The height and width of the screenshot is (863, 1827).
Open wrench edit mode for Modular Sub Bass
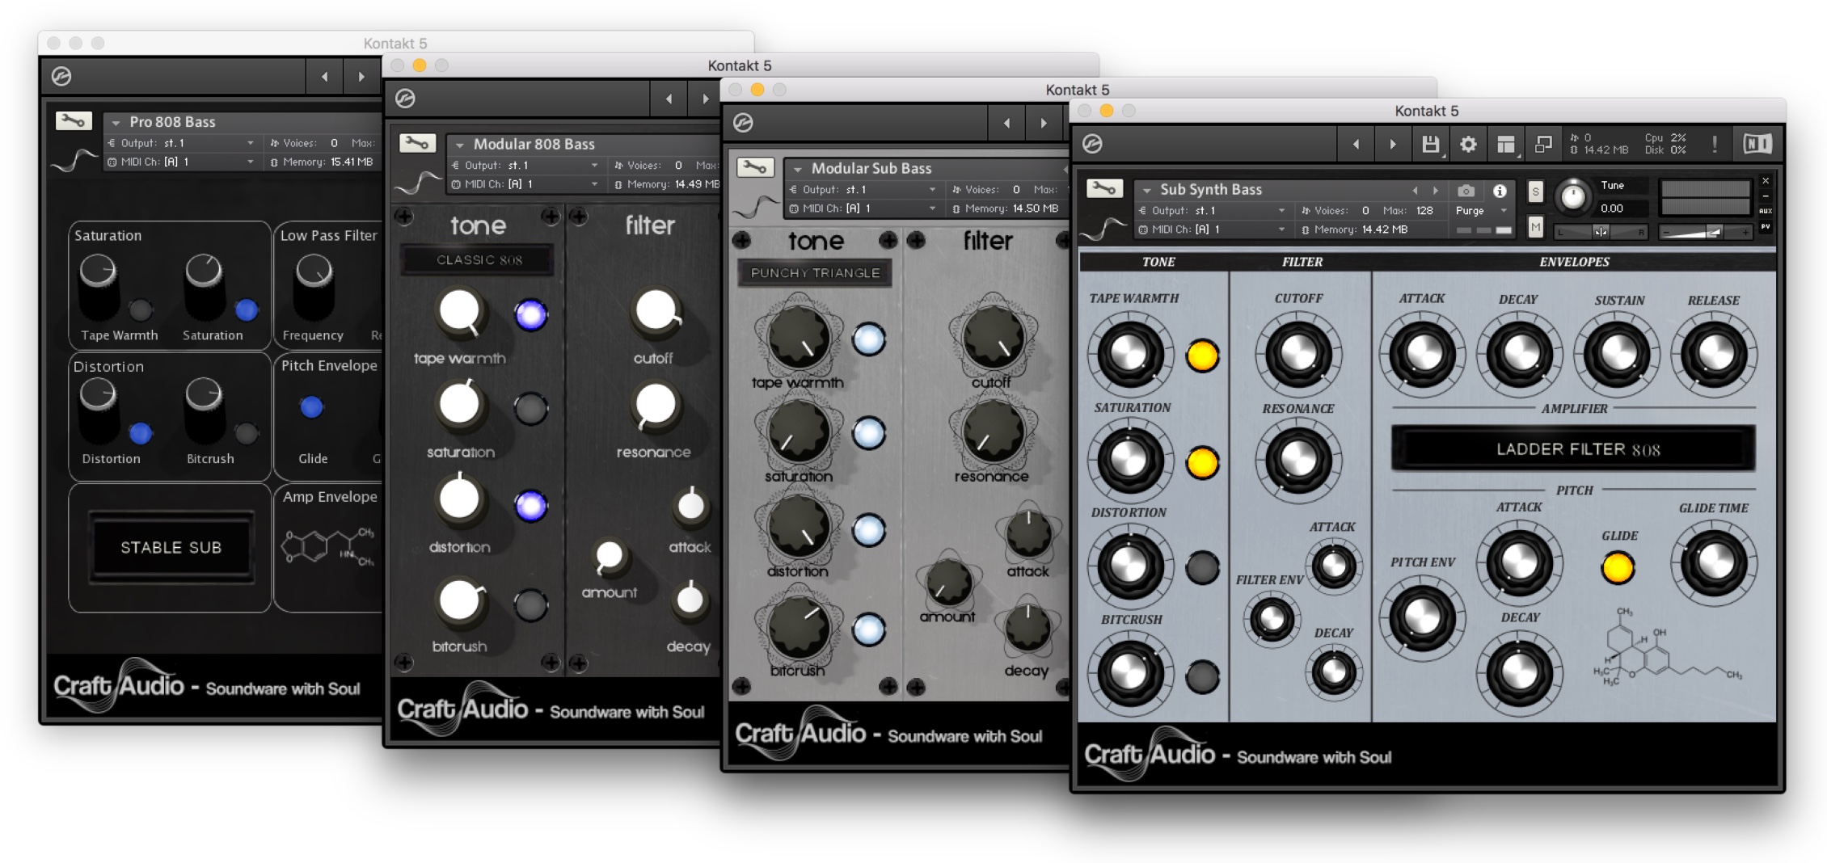point(755,168)
